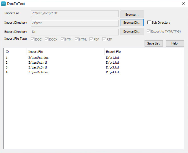188x153 pixels.
Task: Close the DocToText window
Action: tap(183, 4)
